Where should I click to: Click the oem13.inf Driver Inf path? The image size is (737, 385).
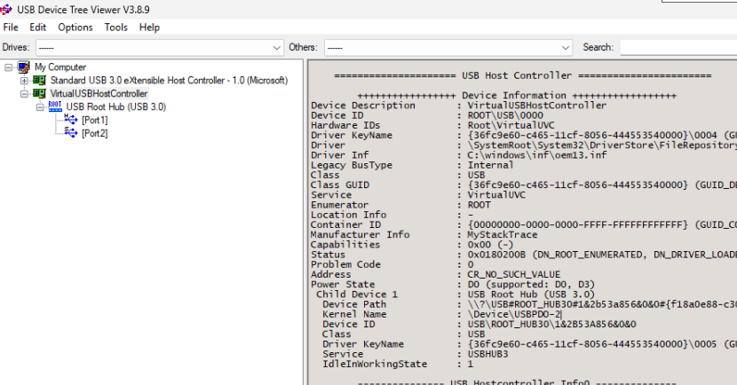[537, 155]
